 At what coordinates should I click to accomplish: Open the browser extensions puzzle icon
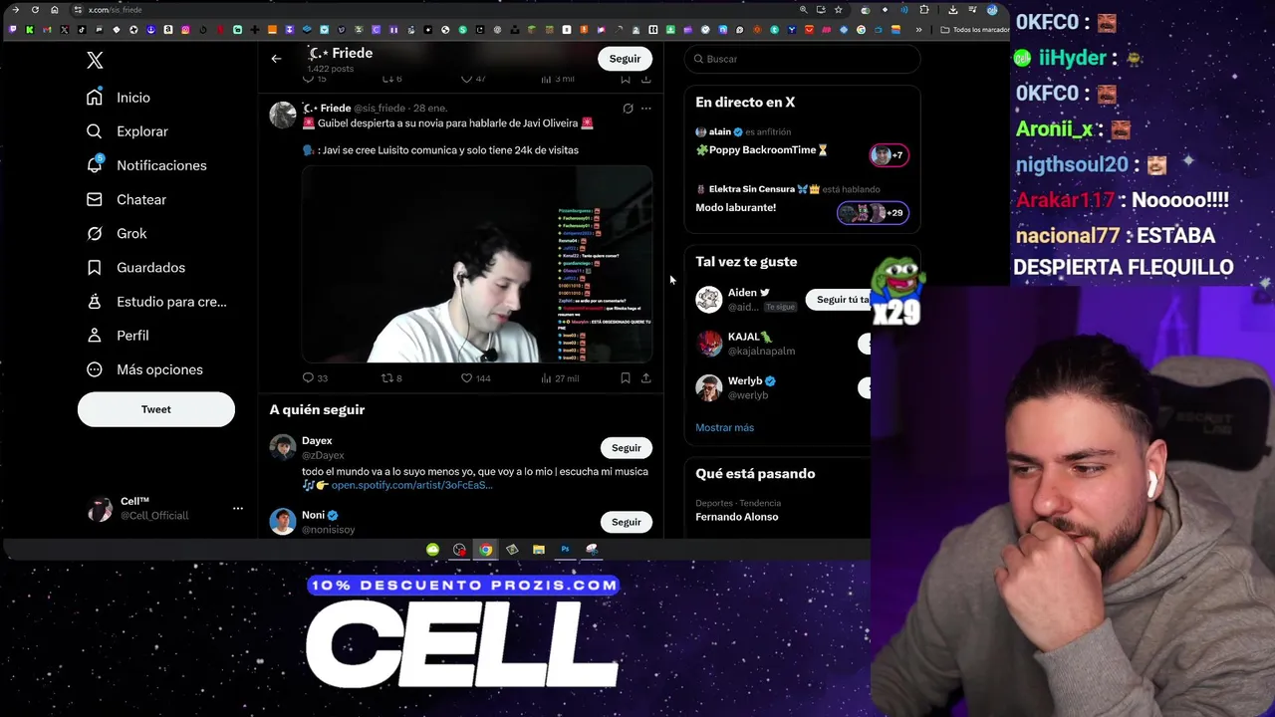coord(924,10)
